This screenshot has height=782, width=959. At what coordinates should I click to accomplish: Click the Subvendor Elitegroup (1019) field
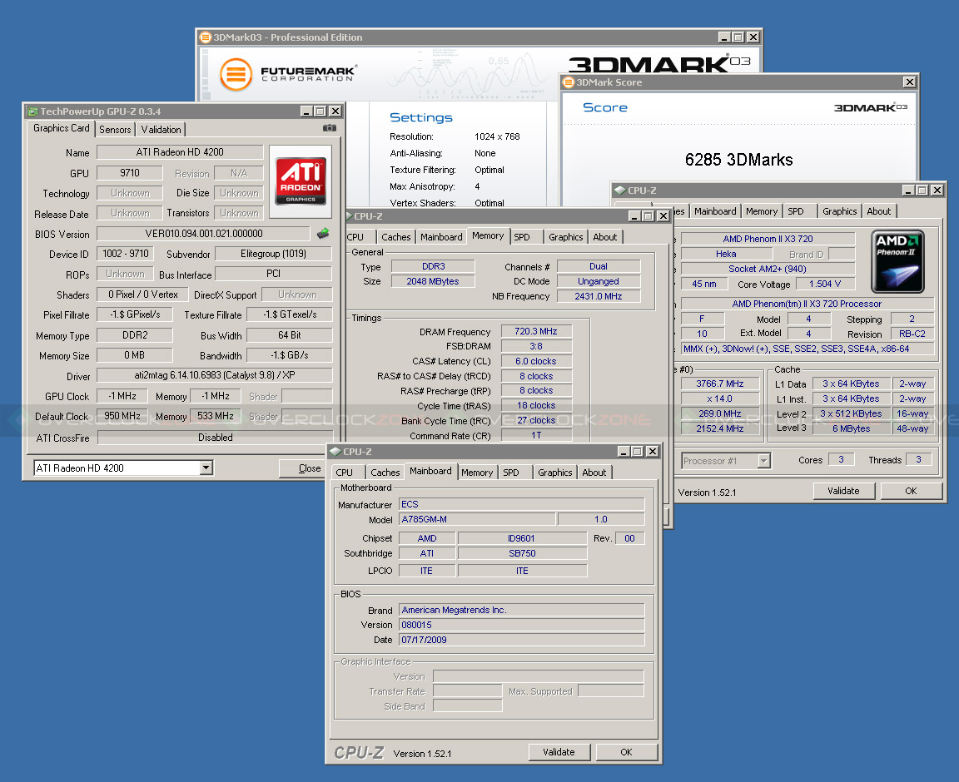(x=273, y=254)
